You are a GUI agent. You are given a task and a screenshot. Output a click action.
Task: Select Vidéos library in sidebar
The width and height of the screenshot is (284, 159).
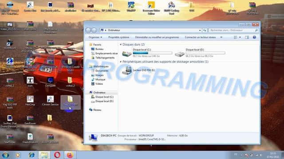97,84
